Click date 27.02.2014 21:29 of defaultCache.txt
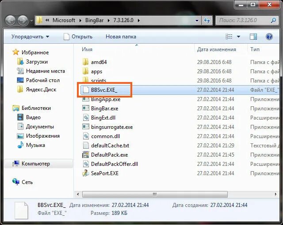 tap(215, 146)
